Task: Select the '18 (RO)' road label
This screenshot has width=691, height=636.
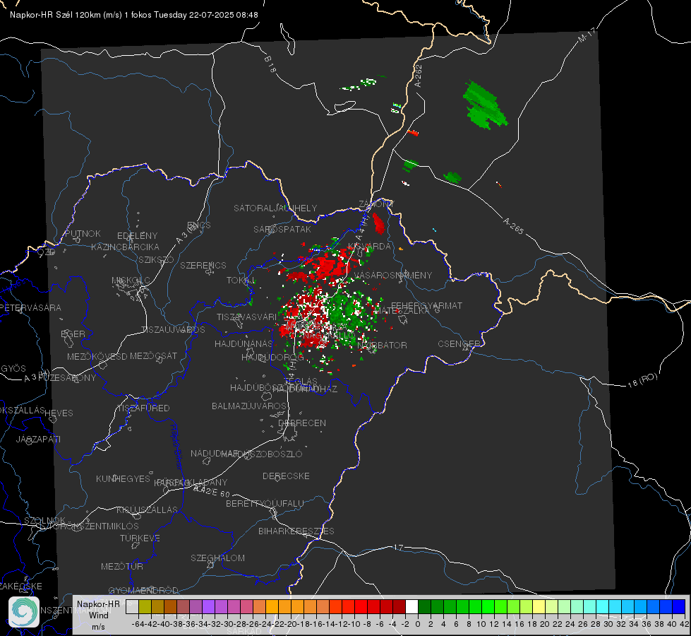Action: point(642,380)
